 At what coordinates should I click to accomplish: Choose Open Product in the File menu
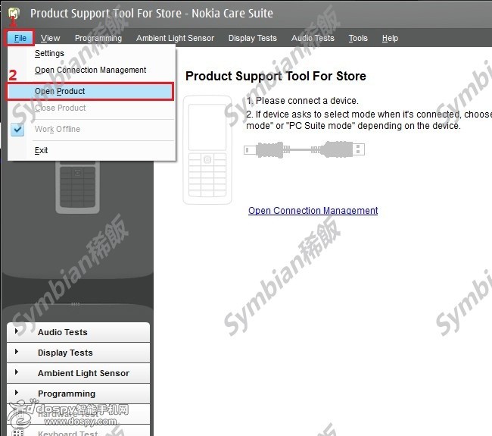pos(60,91)
